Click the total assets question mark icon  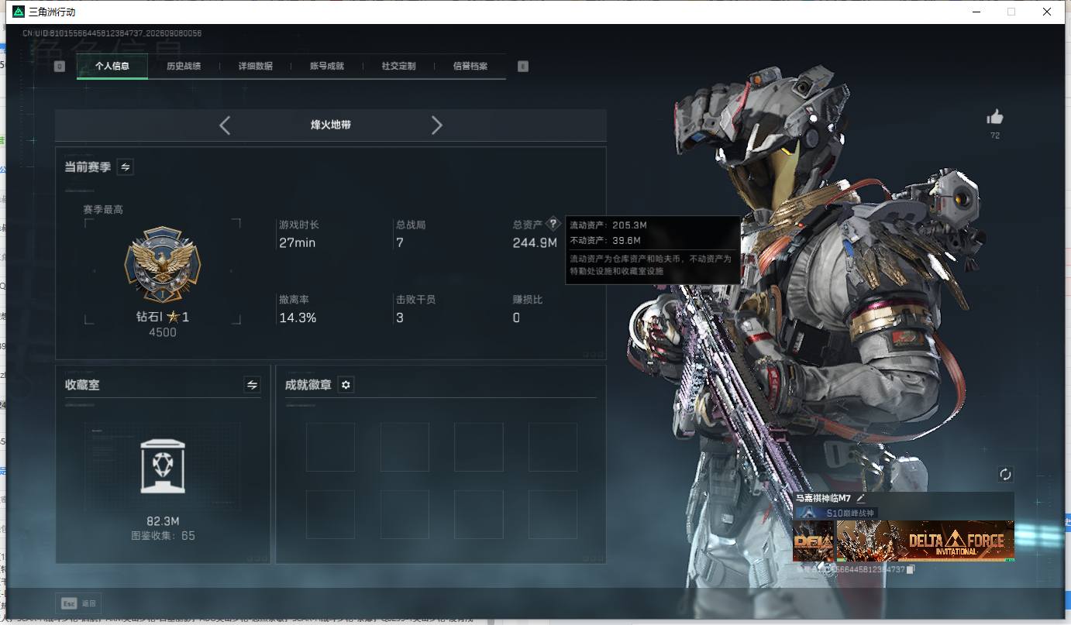(553, 224)
